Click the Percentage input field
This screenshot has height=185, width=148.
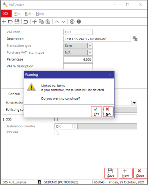point(78,60)
